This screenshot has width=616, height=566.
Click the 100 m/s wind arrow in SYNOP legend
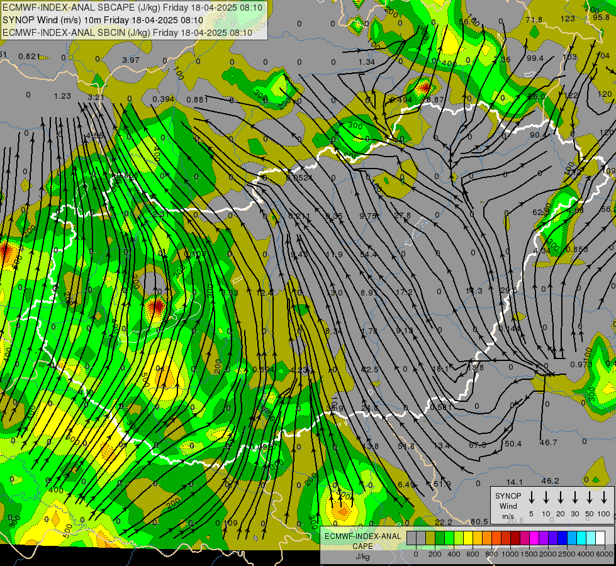(x=604, y=497)
